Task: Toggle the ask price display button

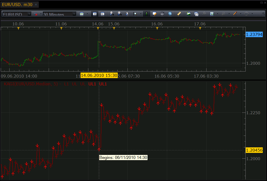Action: 102,14
